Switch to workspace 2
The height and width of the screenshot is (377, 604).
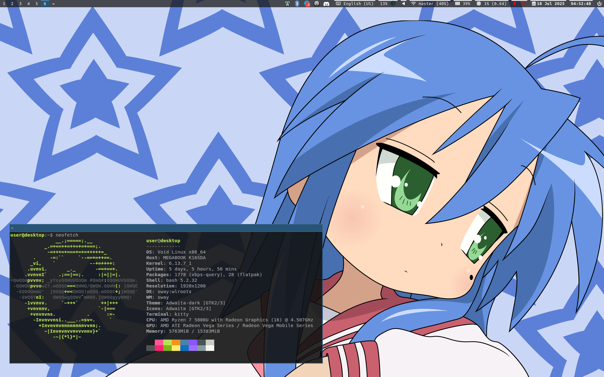point(12,4)
